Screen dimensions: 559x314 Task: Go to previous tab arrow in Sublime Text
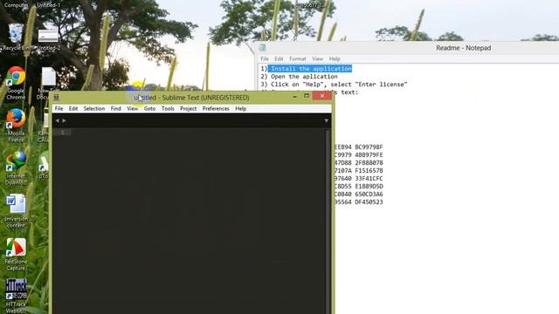pyautogui.click(x=58, y=120)
